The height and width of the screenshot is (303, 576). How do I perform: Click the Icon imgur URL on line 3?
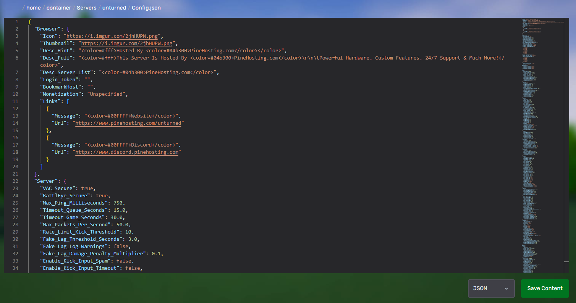(113, 36)
